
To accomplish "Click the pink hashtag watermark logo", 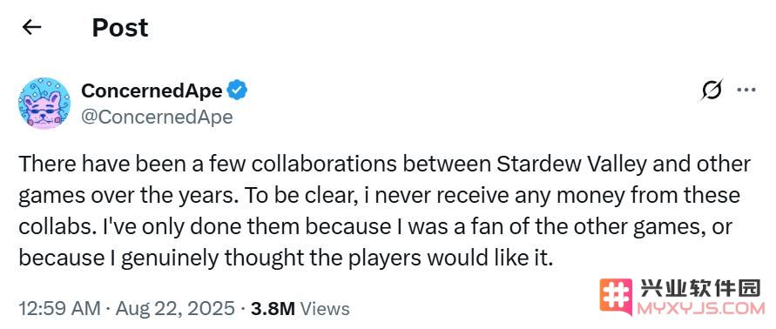I will pos(616,297).
